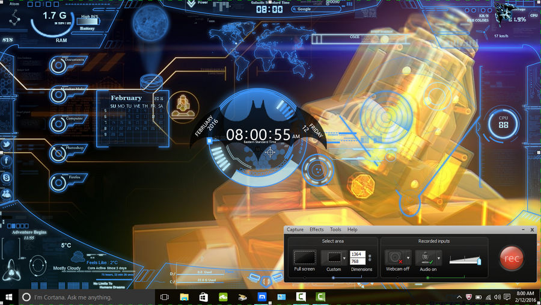Image resolution: width=541 pixels, height=305 pixels.
Task: Open the white Camtasia taskbar icon
Action: point(301,297)
